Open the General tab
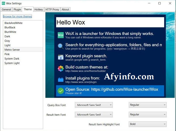Screen dimensions: 176x131 click(x=6, y=10)
